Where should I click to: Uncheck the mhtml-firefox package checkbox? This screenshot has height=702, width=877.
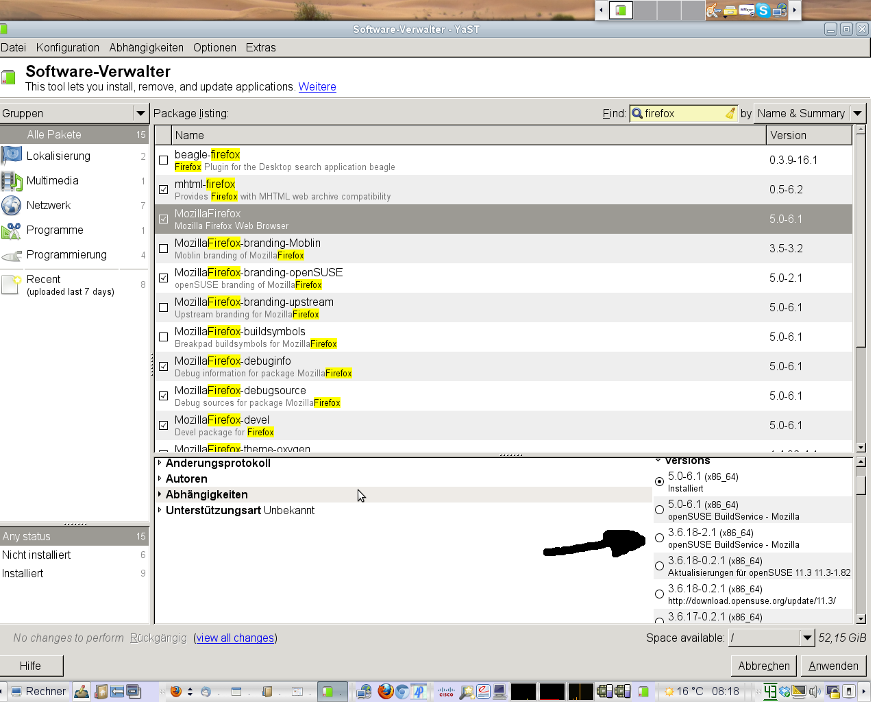click(x=163, y=189)
